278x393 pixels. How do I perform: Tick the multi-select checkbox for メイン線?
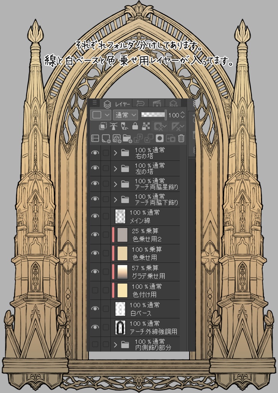(106, 216)
